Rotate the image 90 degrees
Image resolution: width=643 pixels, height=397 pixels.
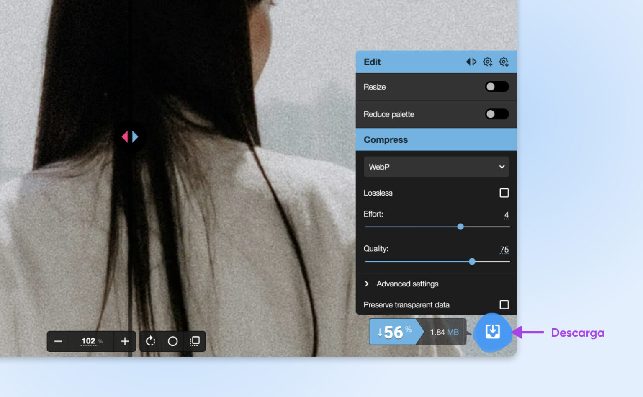coord(150,341)
